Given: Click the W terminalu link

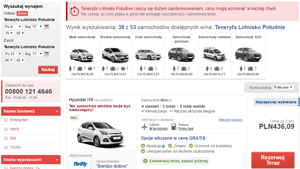Looking at the screenshot, I should (x=158, y=129).
